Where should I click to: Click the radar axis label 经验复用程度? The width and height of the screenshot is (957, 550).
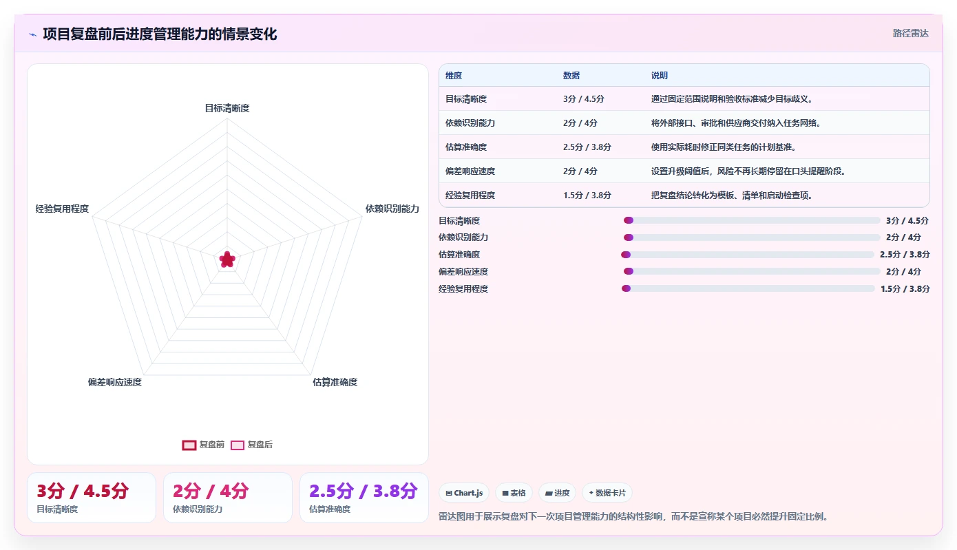point(63,209)
